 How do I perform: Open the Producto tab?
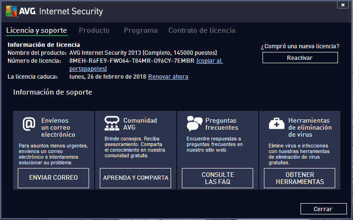(x=94, y=30)
